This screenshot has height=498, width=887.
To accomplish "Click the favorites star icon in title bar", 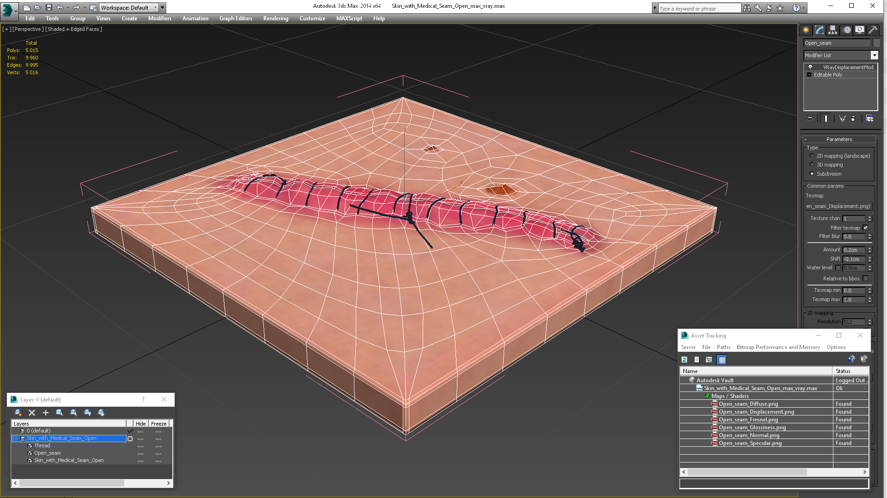I will click(x=780, y=8).
